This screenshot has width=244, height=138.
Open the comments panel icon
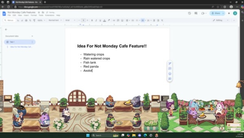coord(196,13)
